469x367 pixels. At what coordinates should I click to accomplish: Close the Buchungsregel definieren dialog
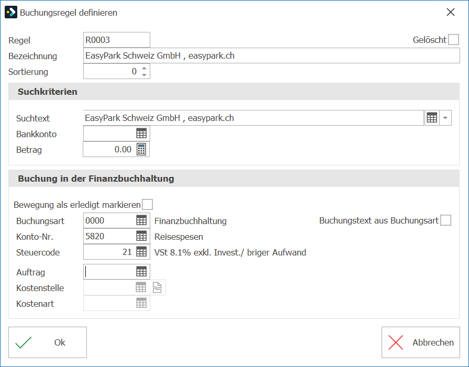(451, 12)
